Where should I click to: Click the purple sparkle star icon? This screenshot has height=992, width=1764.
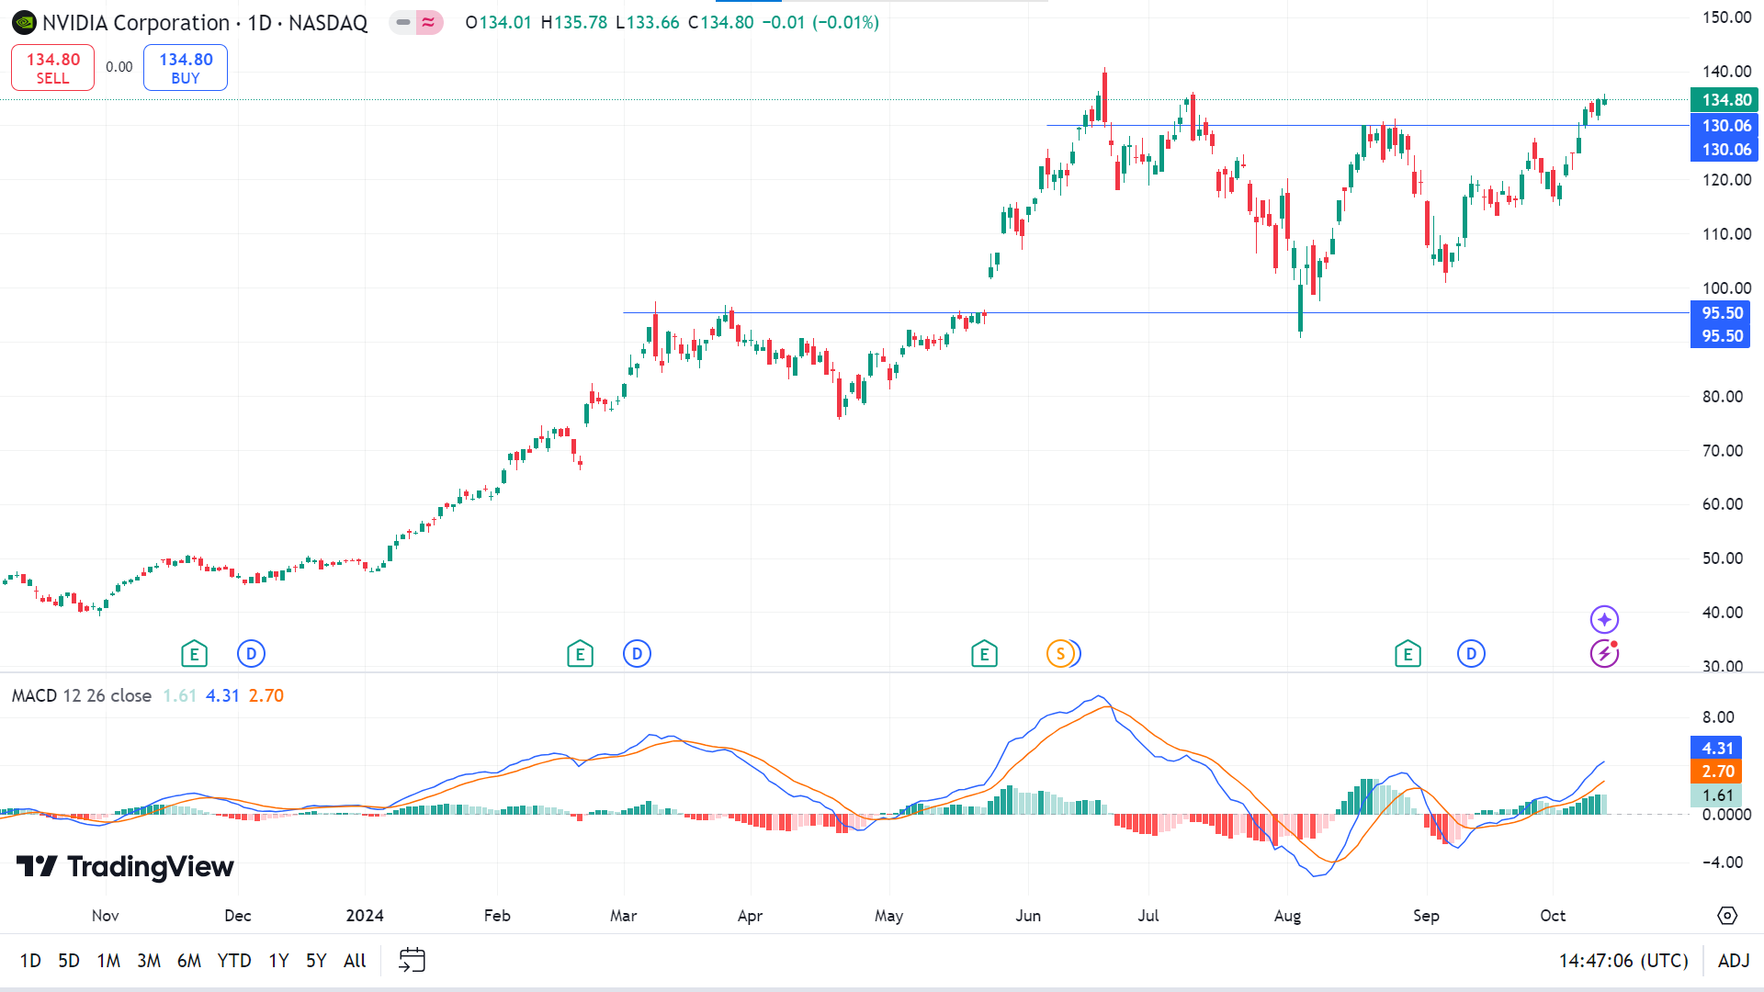pyautogui.click(x=1604, y=619)
